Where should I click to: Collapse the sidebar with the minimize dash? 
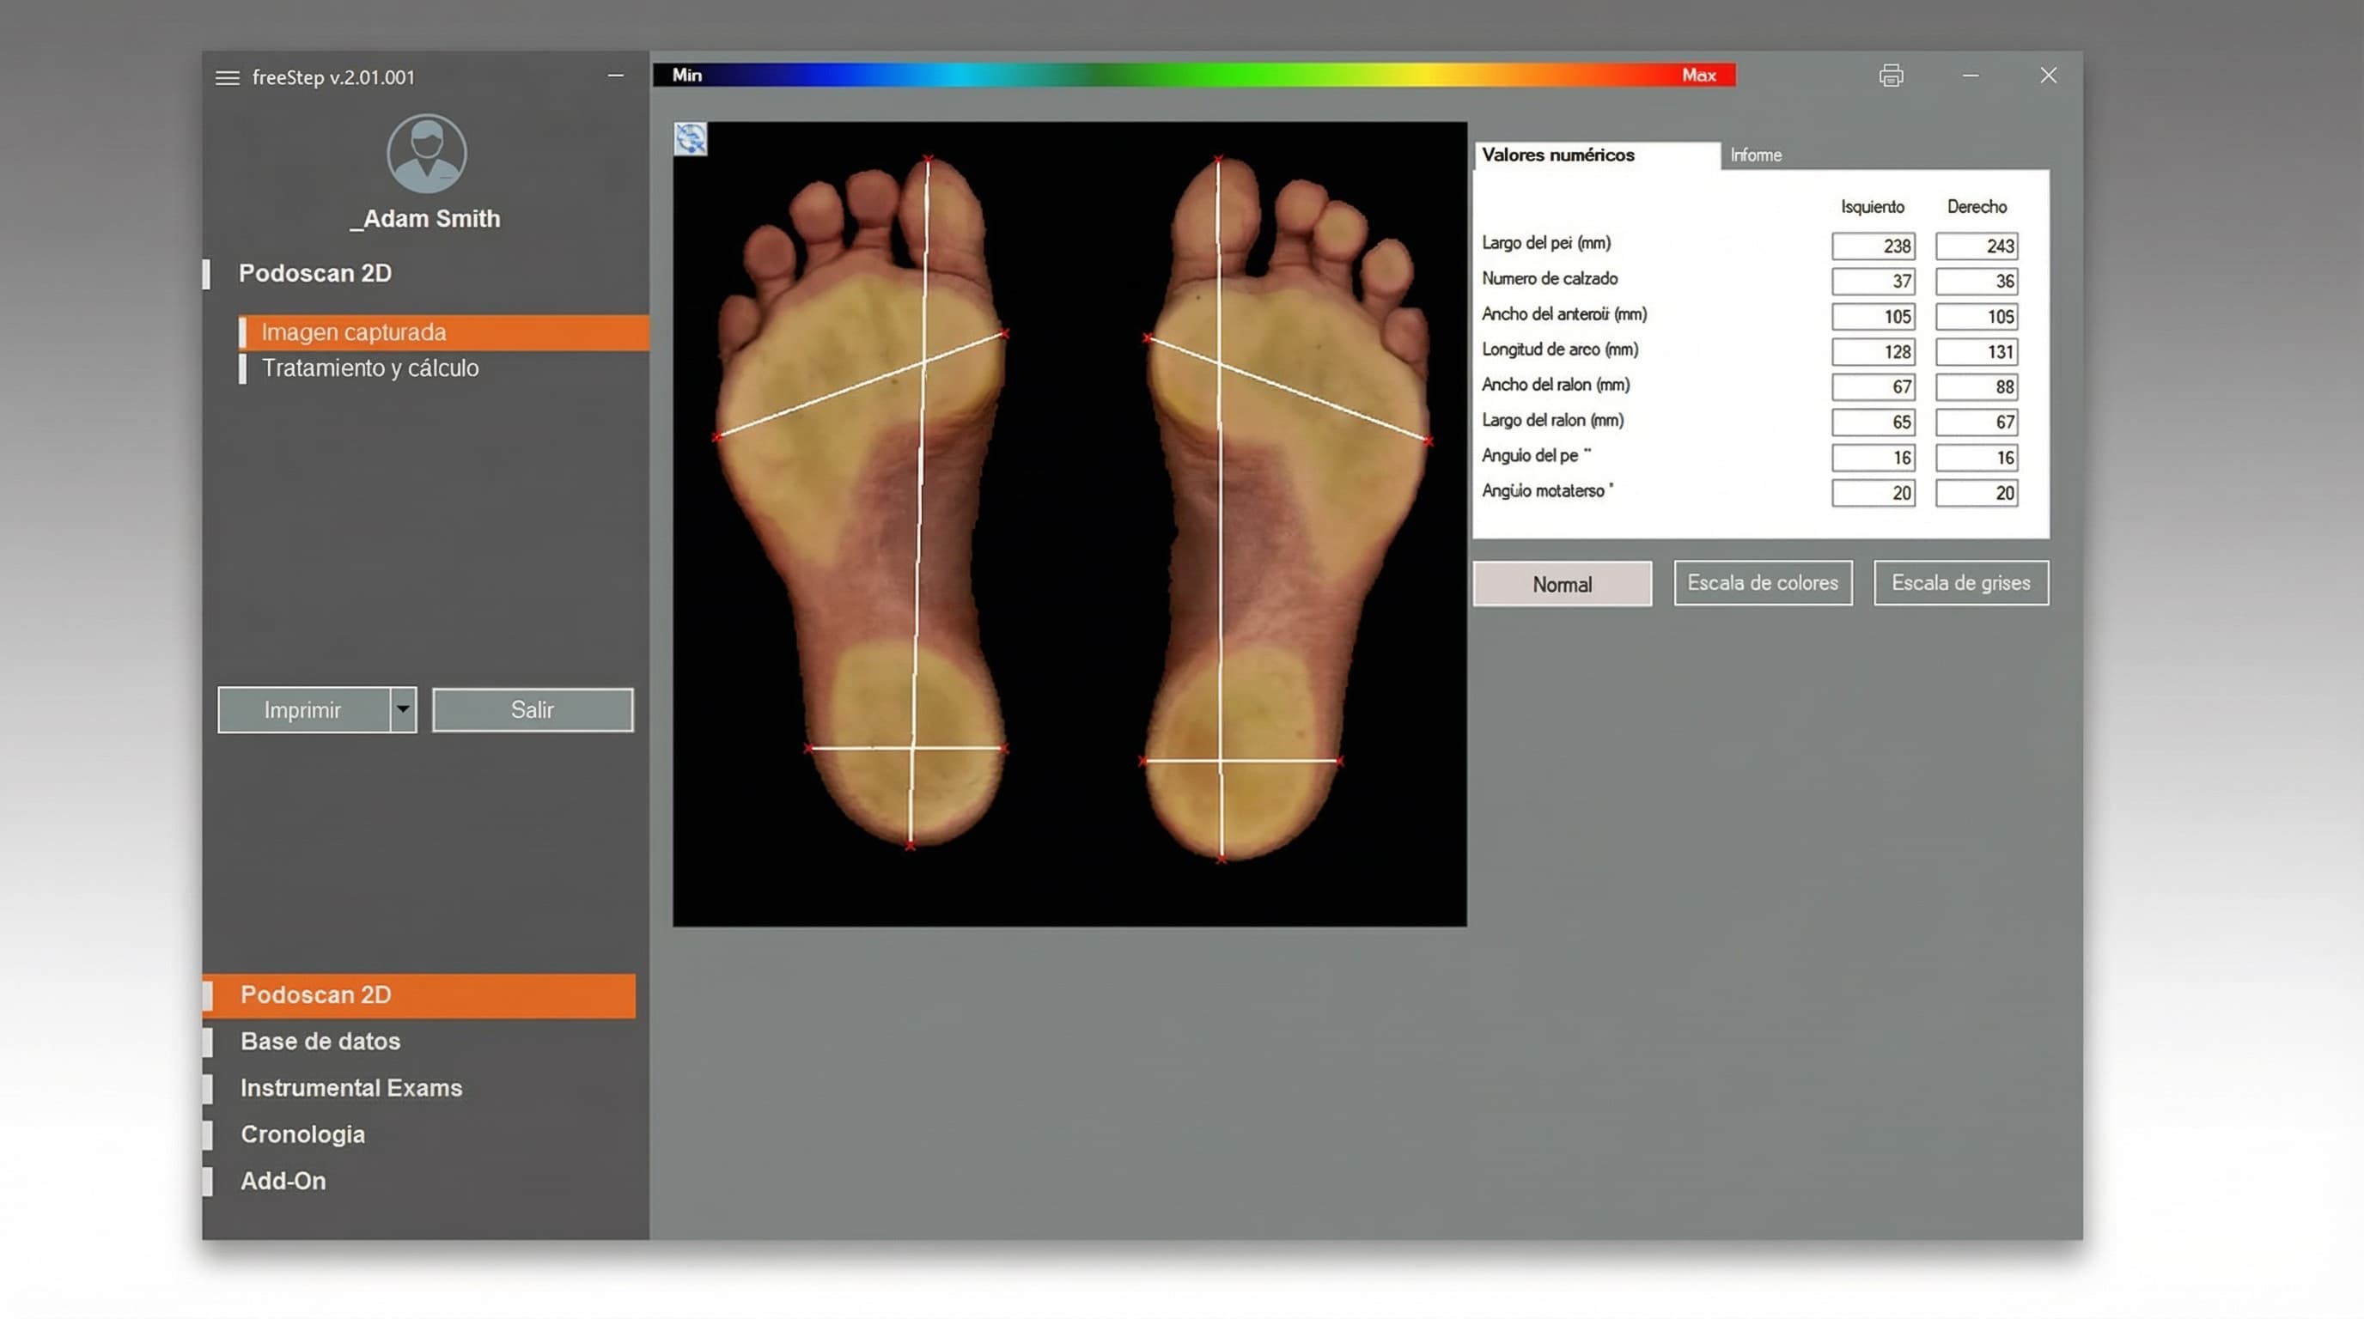click(616, 76)
